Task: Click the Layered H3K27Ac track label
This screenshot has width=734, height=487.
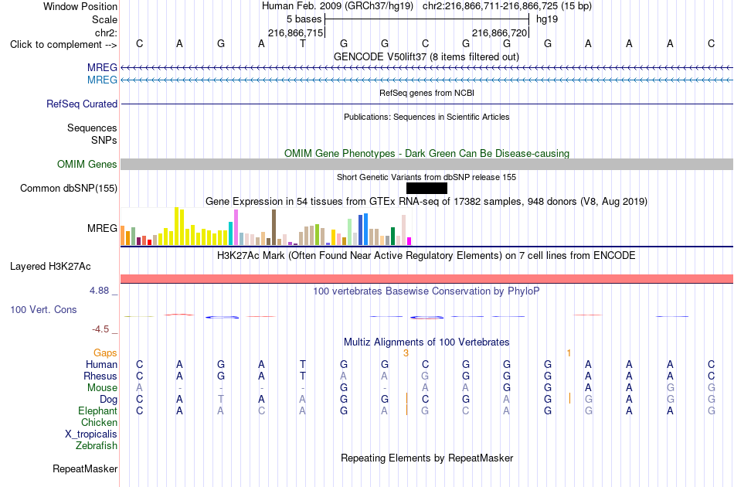Action: [x=50, y=267]
